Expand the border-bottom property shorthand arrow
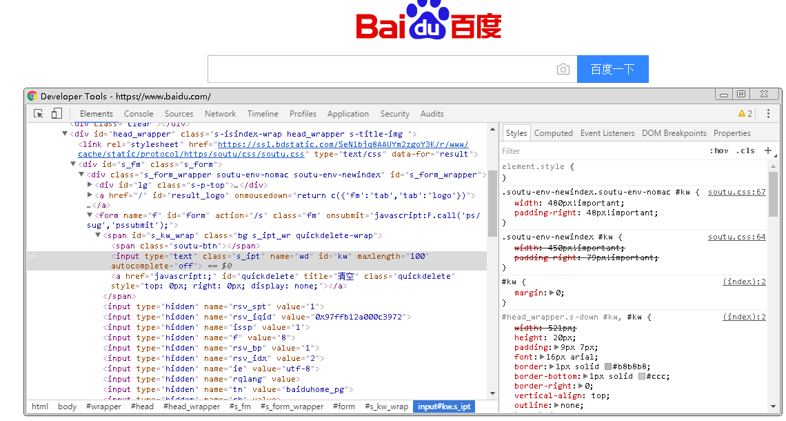 point(586,376)
